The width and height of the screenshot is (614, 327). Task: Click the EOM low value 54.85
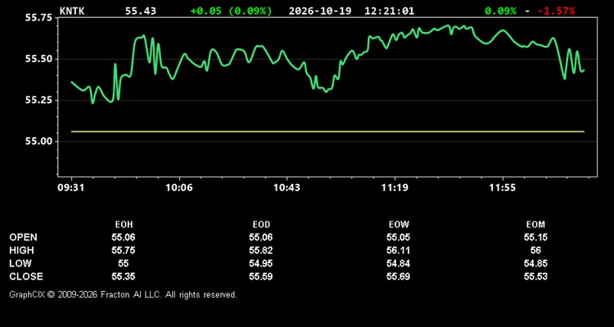click(535, 263)
